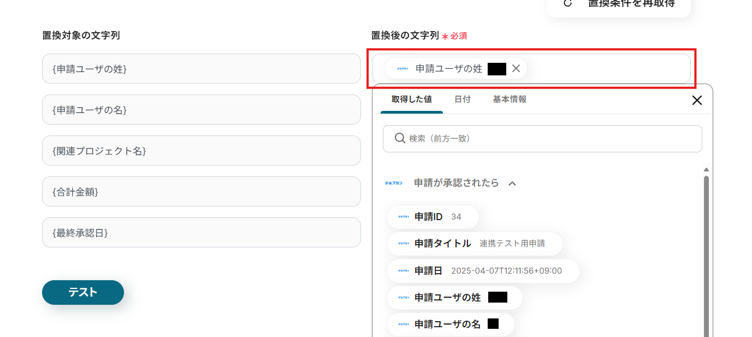752x337 pixels.
Task: Click the {申請ユーザの姓} target string field
Action: (202, 69)
